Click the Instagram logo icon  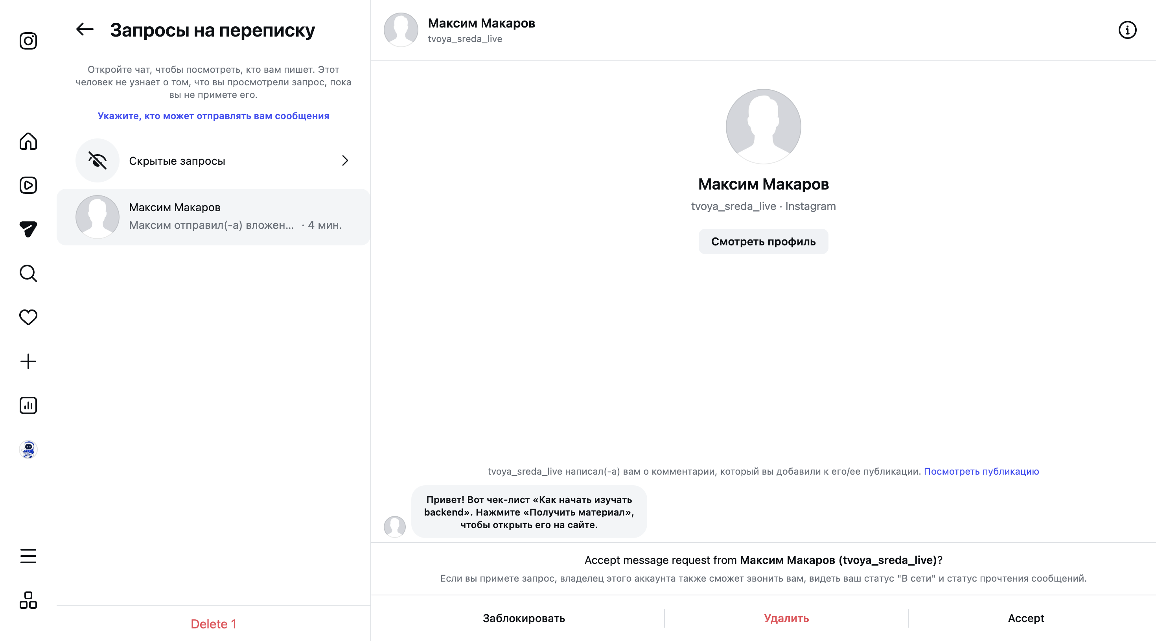click(x=28, y=41)
